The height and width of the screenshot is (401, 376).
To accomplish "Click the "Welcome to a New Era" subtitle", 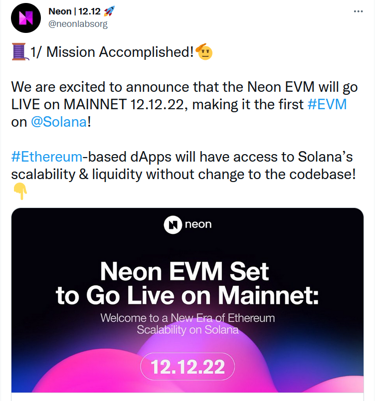I will click(188, 318).
